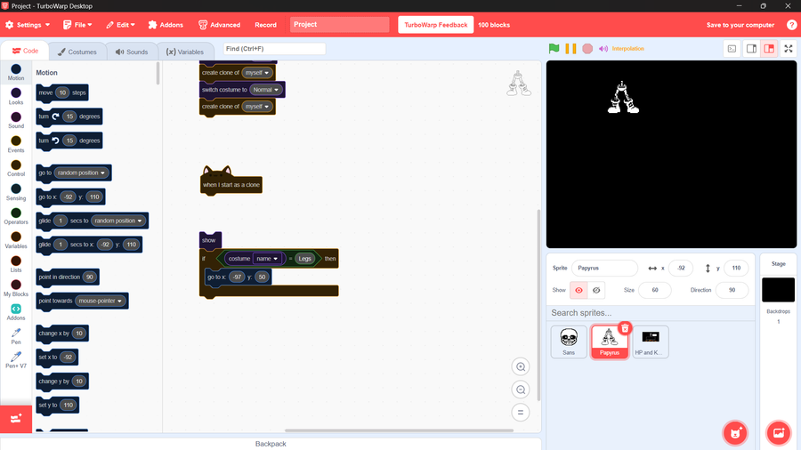Switch to the Code tab
This screenshot has width=801, height=450.
25,51
